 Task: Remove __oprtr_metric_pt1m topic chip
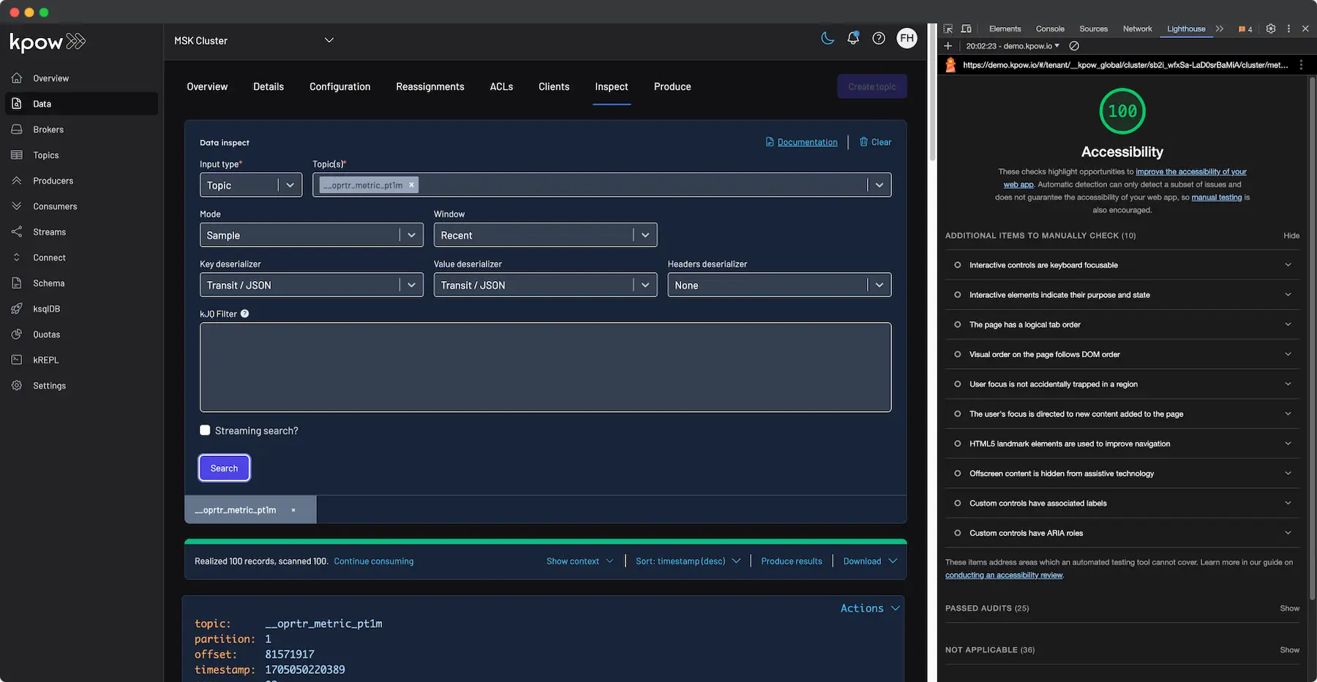pyautogui.click(x=412, y=185)
